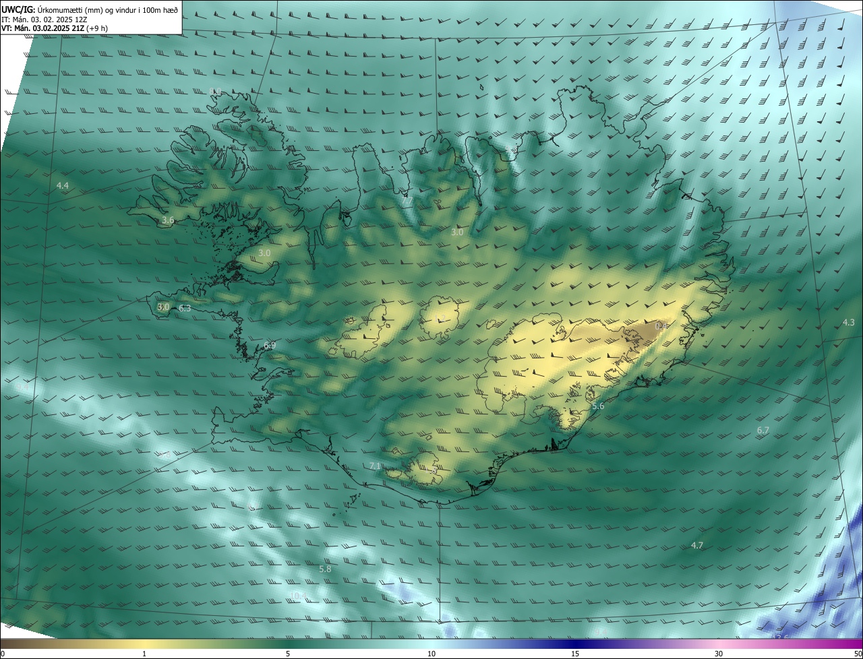Screen dimensions: 863x659
Task: Click the 4.3 value label on the map
Action: [x=849, y=323]
